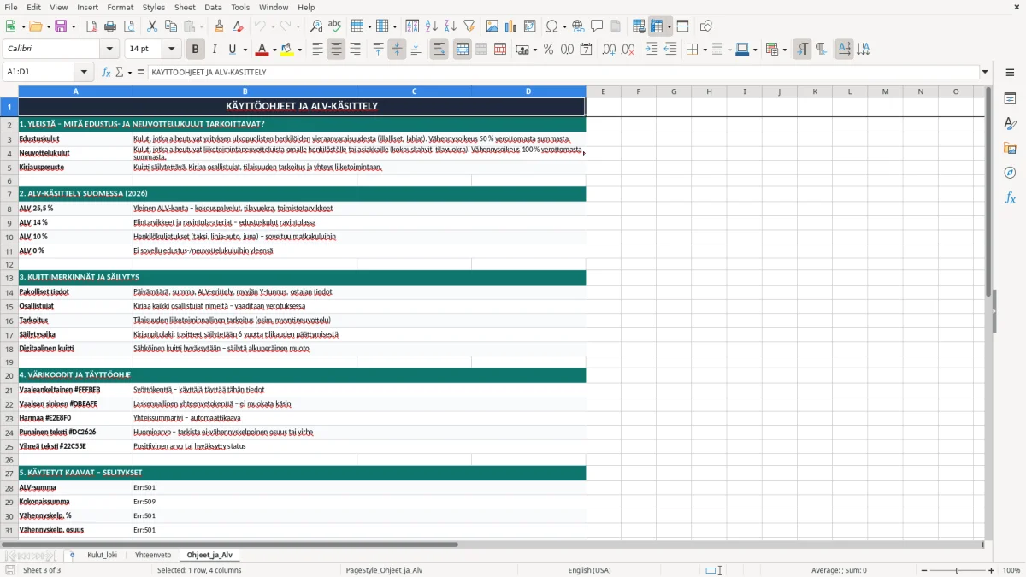This screenshot has width=1026, height=577.
Task: Define print area
Action: [639, 26]
